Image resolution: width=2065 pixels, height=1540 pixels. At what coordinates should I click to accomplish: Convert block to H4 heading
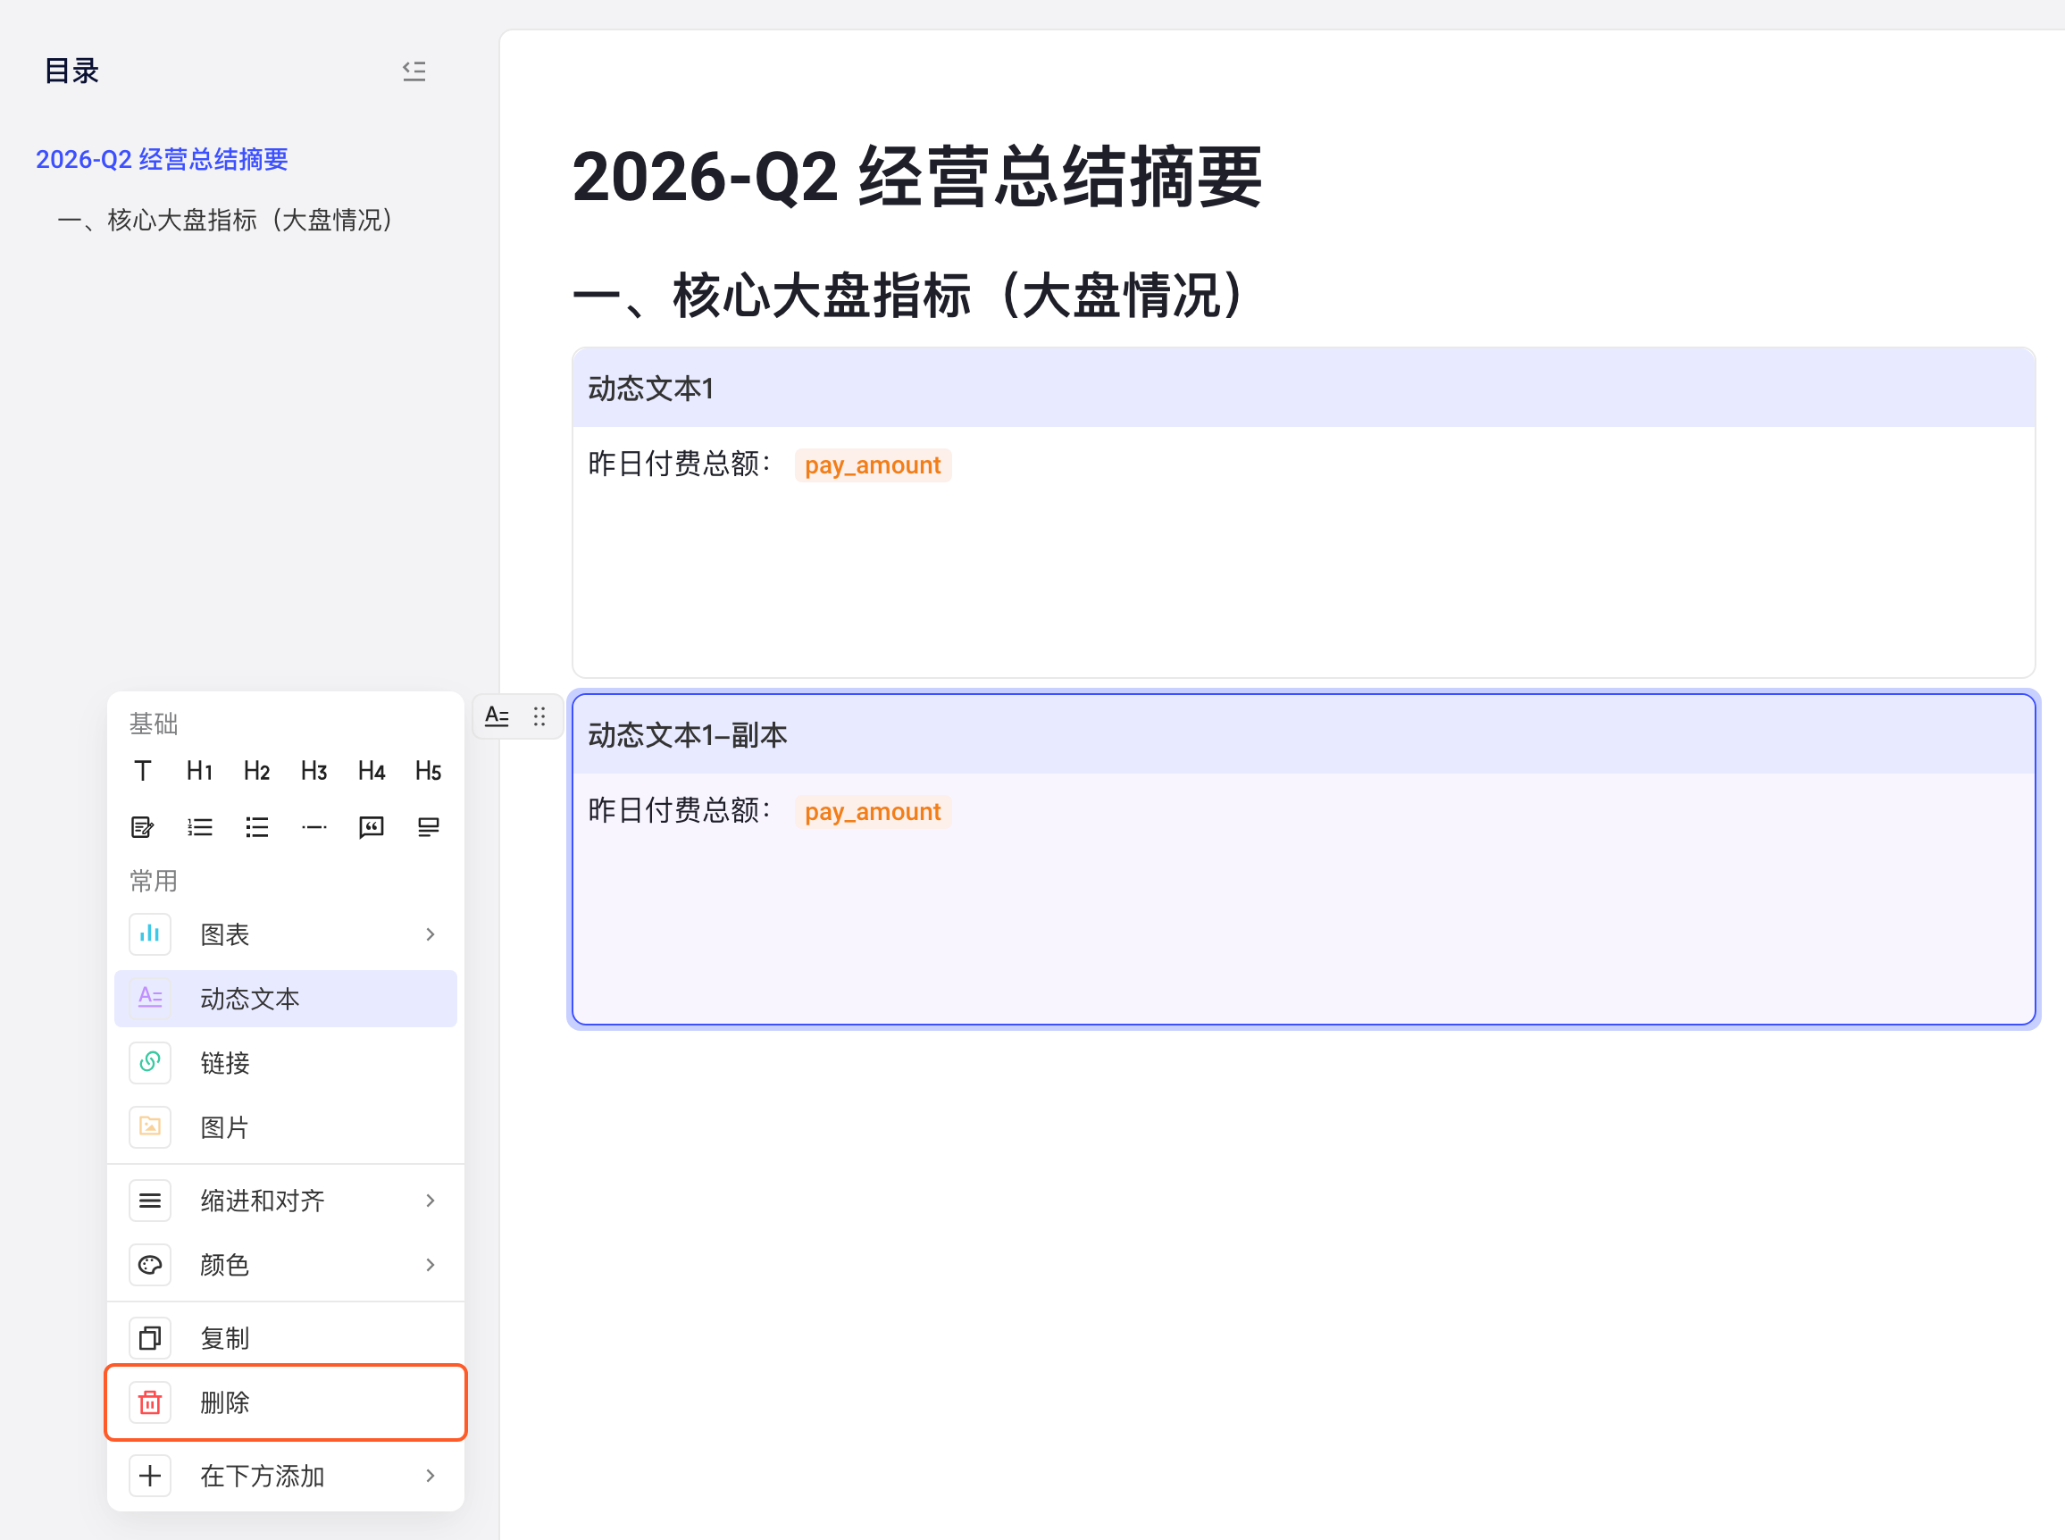click(371, 771)
